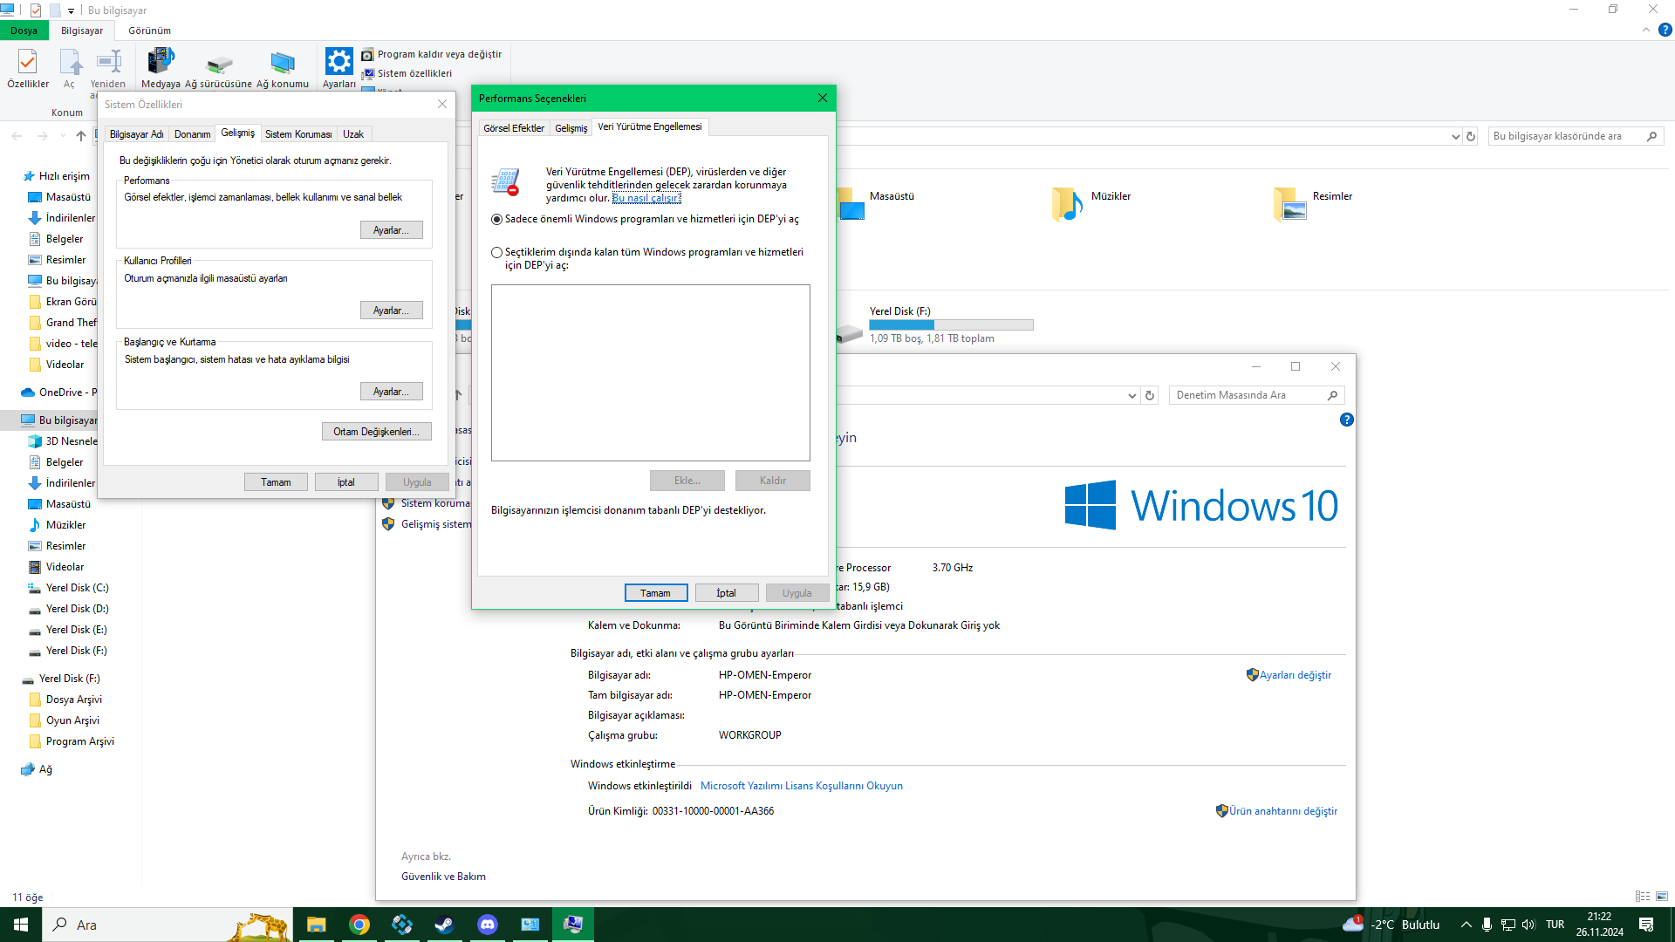Expand the Denetim Masası address dropdown
This screenshot has height=942, width=1675.
coord(1131,395)
